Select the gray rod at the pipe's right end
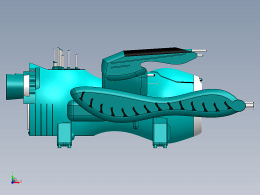 point(249,105)
